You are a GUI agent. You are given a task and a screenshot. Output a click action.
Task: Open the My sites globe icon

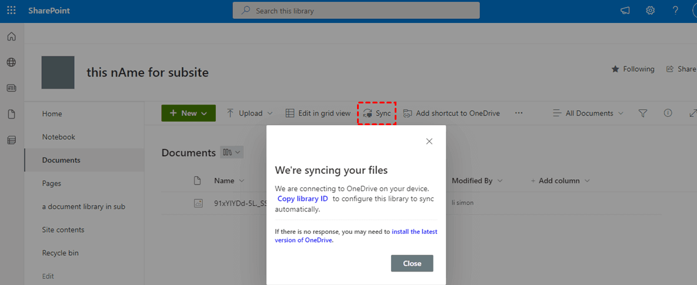coord(12,63)
